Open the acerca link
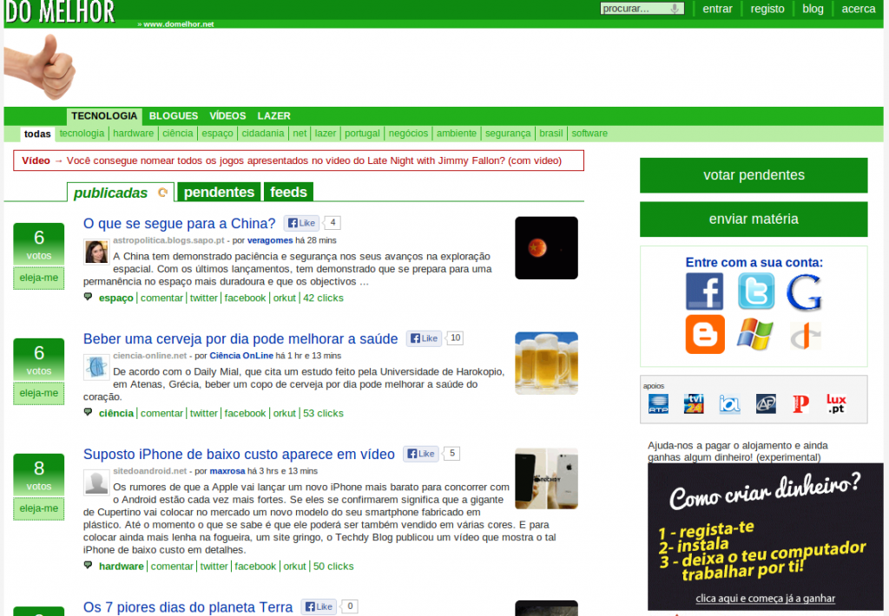 click(859, 9)
